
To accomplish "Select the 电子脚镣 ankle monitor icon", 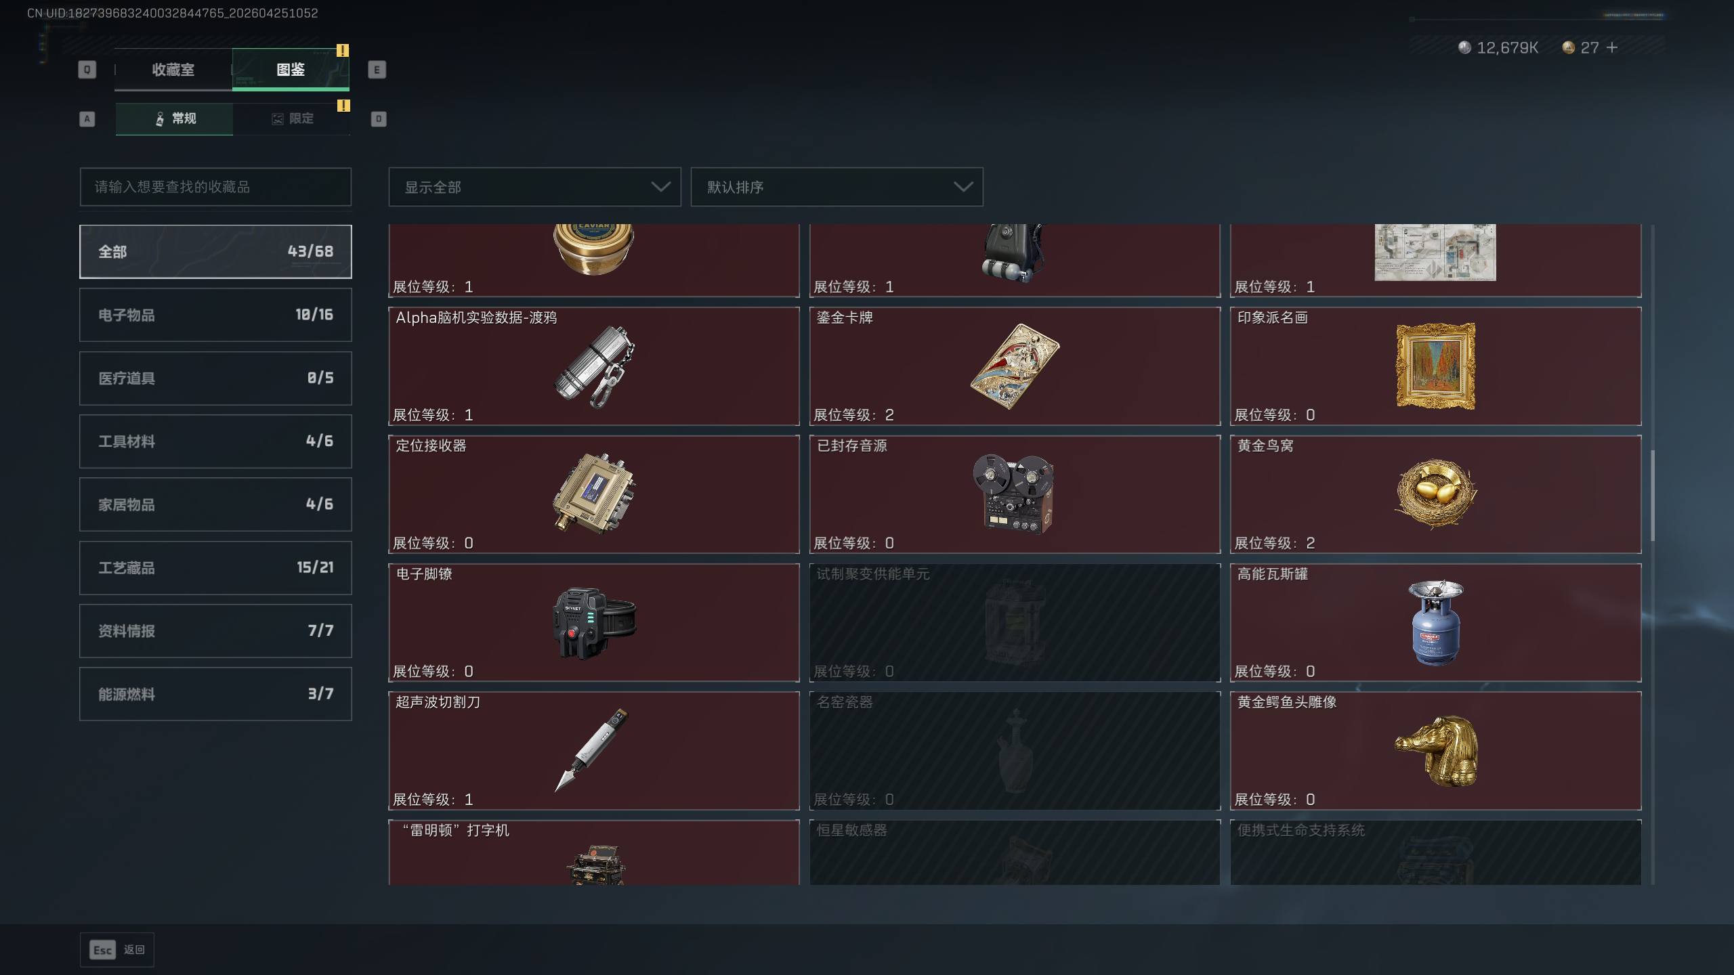I will pos(594,623).
